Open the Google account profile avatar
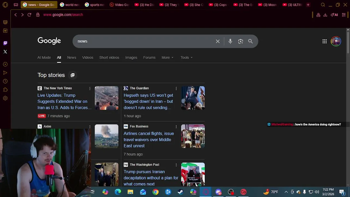350x197 pixels. coord(336,41)
